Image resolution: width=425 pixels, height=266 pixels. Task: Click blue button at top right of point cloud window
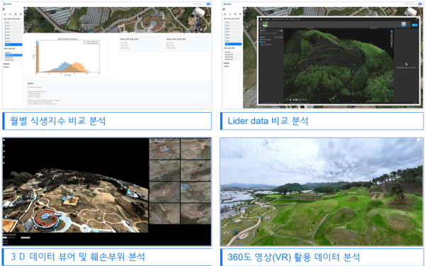tap(414, 25)
